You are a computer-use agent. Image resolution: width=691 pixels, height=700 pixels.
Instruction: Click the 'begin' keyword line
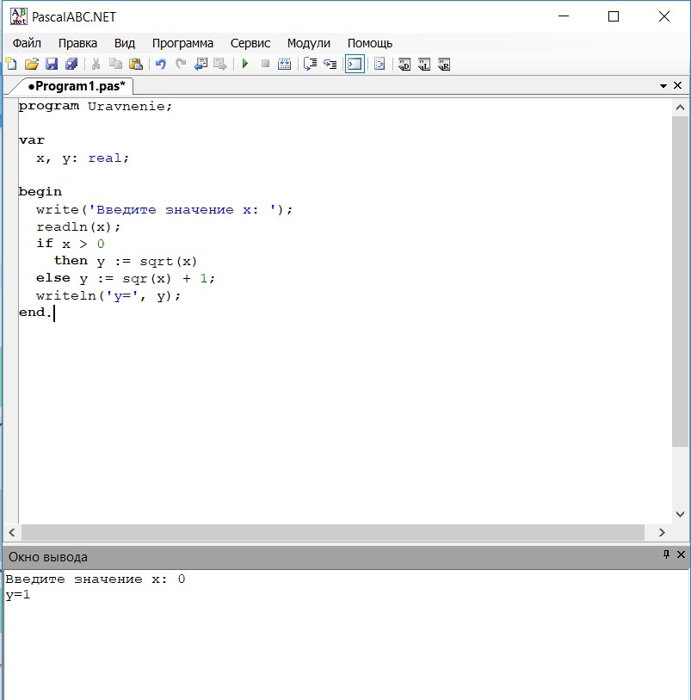(x=40, y=192)
